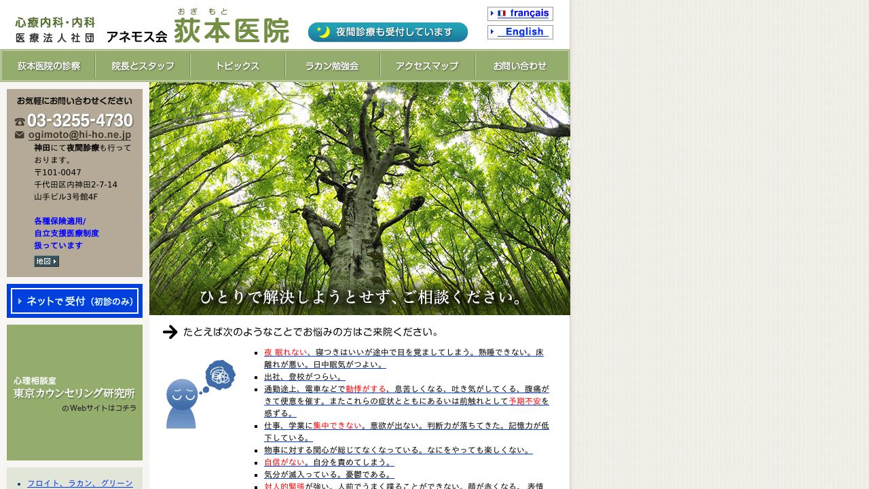
Task: Open the 荻本医院の診察 navigation tab
Action: tap(48, 65)
